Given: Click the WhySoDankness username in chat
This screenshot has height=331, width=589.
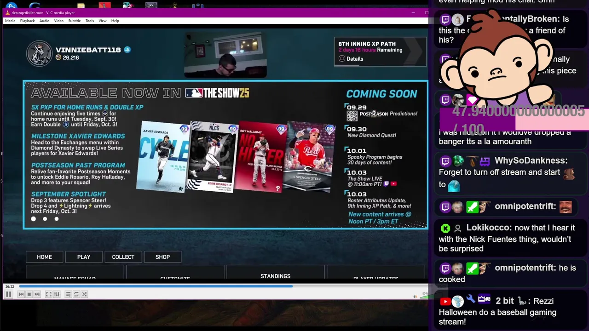Looking at the screenshot, I should pyautogui.click(x=531, y=160).
